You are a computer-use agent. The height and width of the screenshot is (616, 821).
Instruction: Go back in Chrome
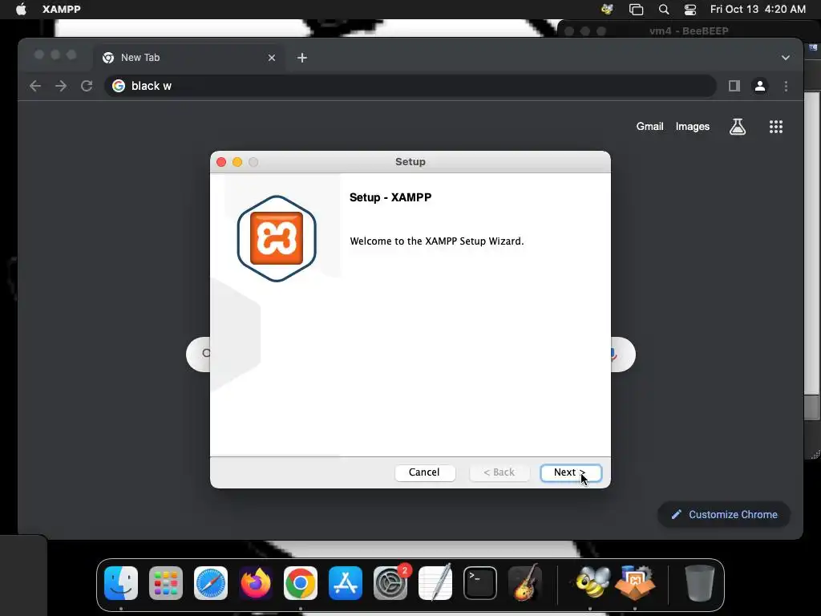pos(35,86)
